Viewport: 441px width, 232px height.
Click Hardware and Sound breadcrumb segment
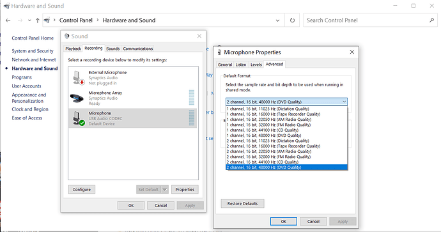tap(129, 20)
